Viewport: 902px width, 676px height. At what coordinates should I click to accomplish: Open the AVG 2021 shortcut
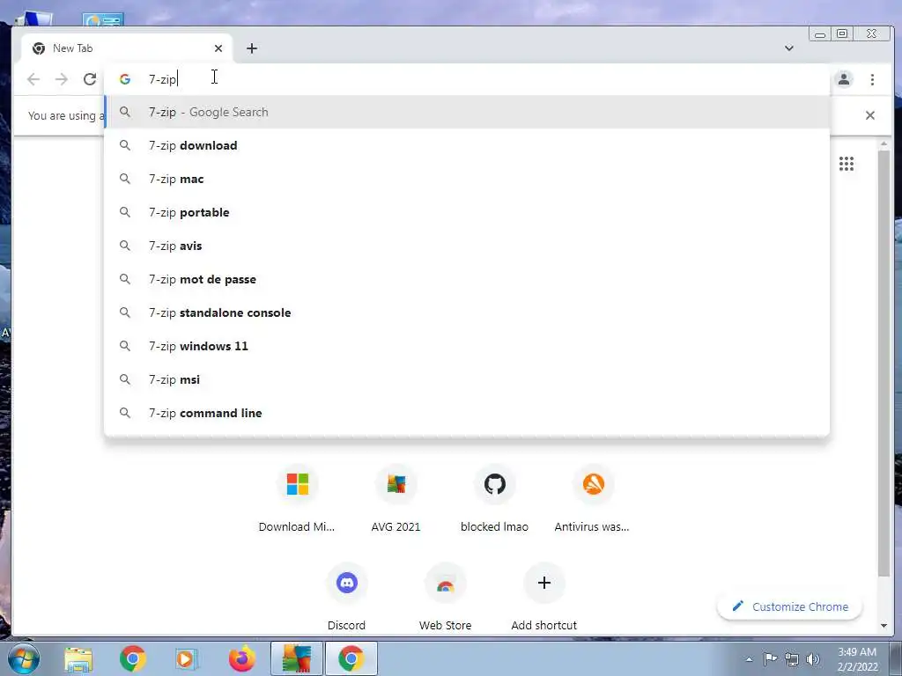[396, 497]
